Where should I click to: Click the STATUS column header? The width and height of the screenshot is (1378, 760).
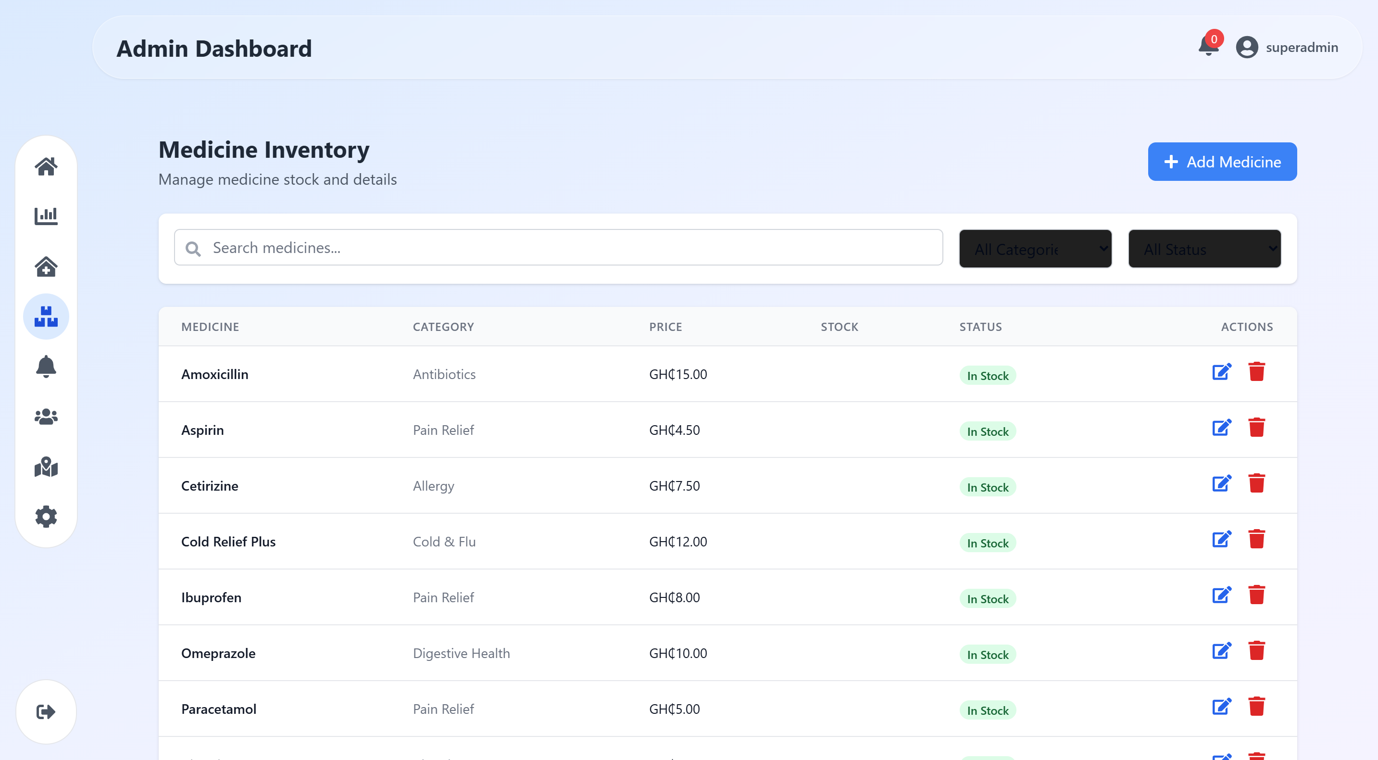tap(980, 327)
